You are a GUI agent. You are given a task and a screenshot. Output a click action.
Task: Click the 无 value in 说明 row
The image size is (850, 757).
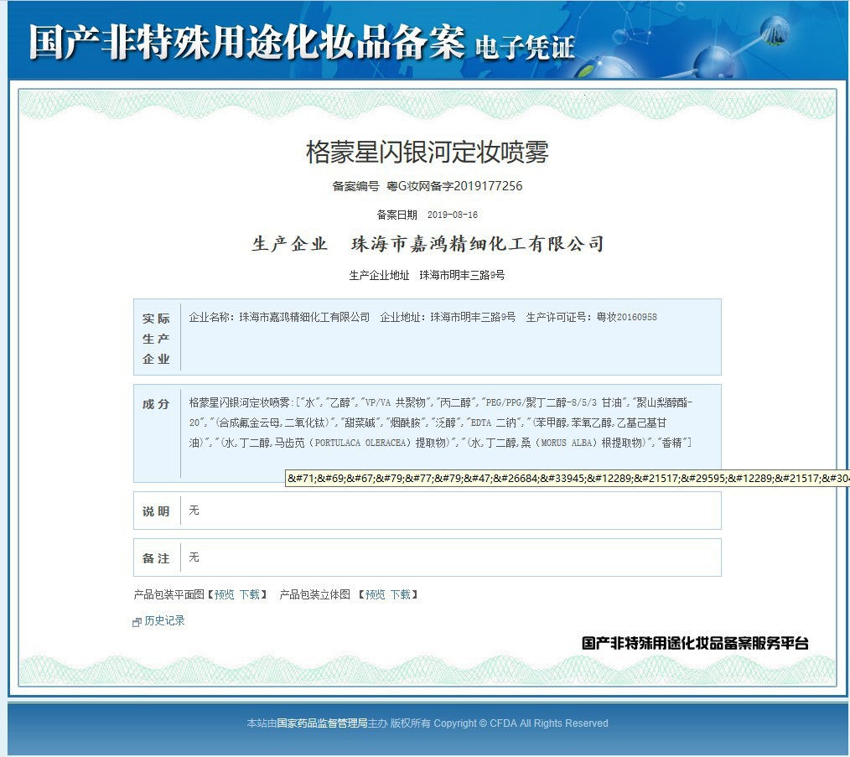click(x=194, y=511)
